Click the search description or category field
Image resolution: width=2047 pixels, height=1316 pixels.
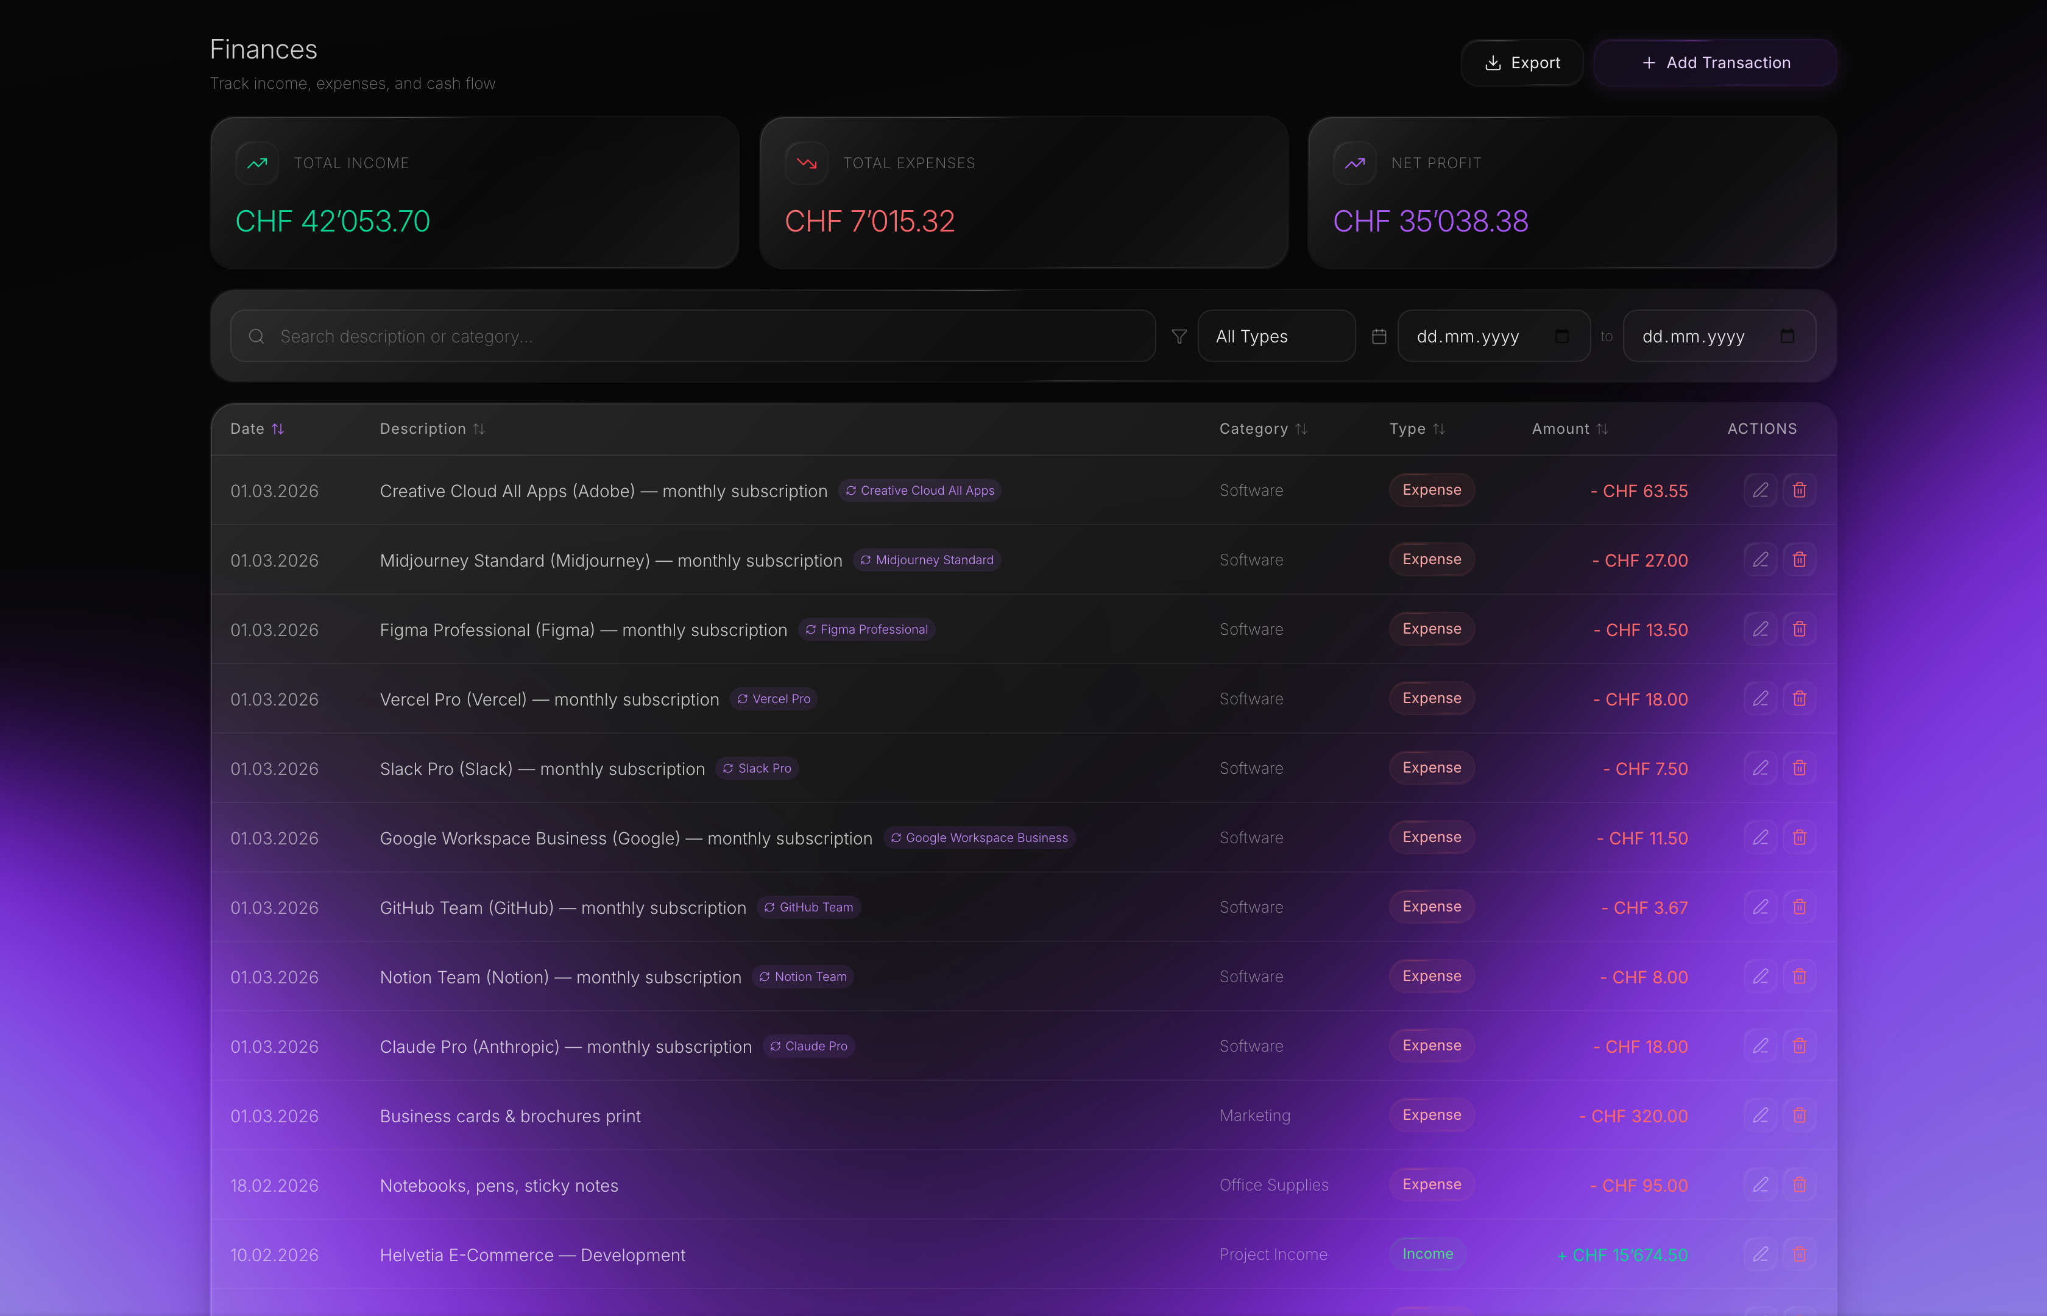click(x=598, y=336)
